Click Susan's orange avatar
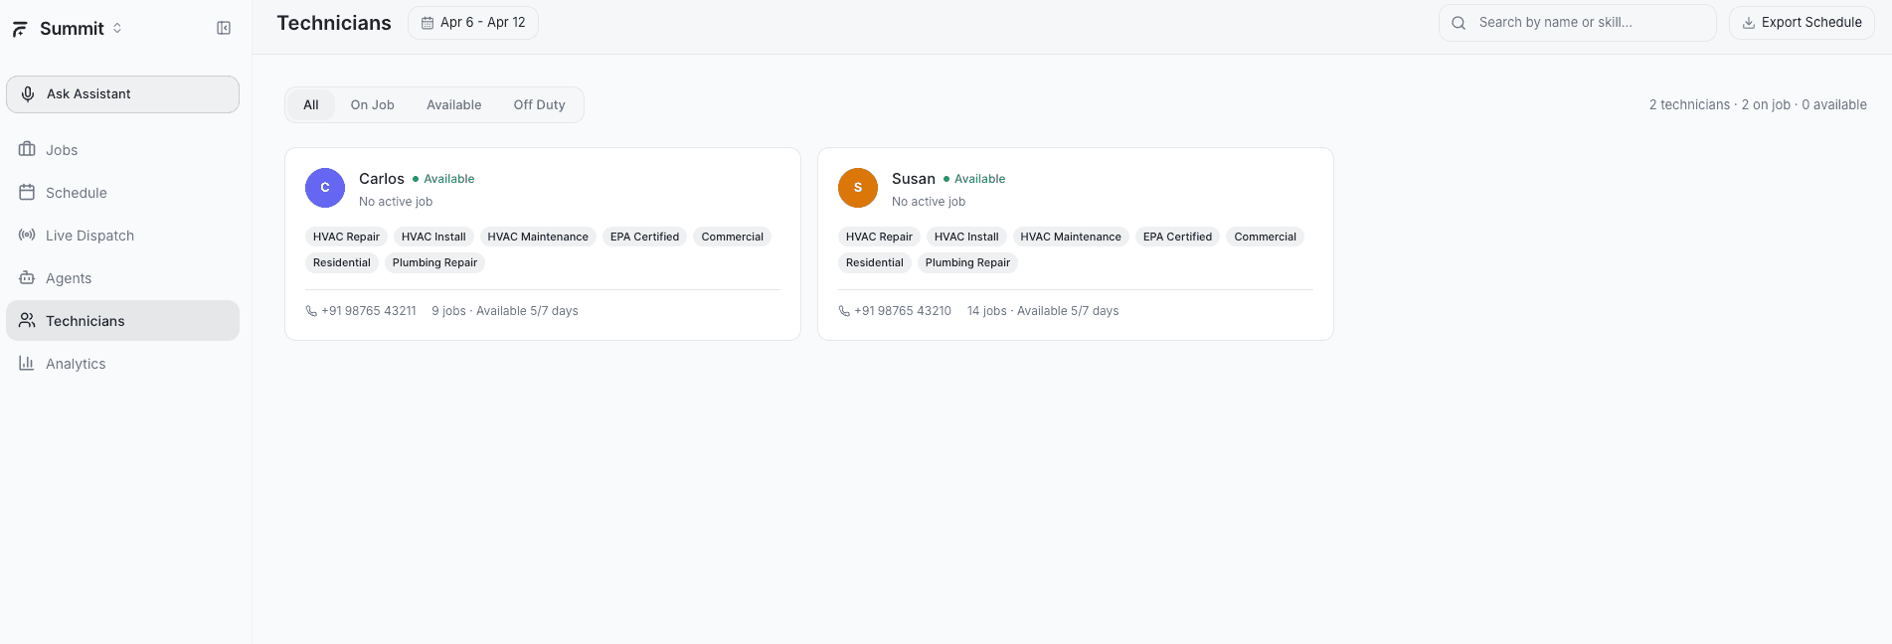1892x644 pixels. point(858,188)
